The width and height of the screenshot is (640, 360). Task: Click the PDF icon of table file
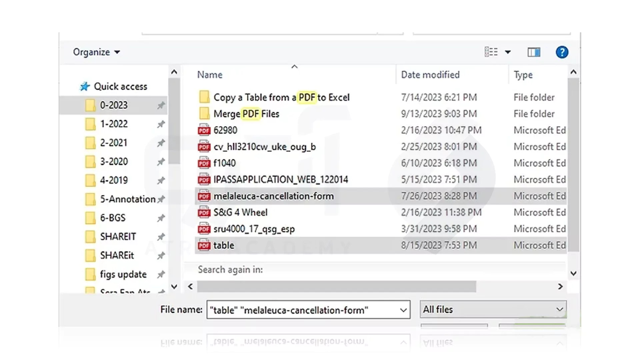pyautogui.click(x=204, y=245)
